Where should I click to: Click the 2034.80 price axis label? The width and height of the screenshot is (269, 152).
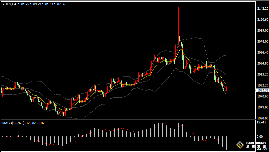click(x=263, y=63)
